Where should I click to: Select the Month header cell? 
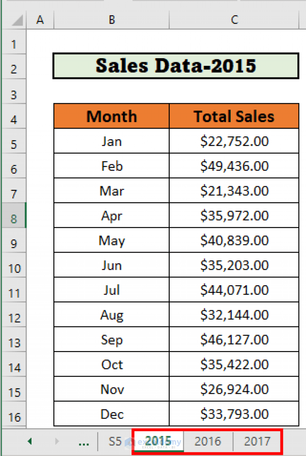112,116
